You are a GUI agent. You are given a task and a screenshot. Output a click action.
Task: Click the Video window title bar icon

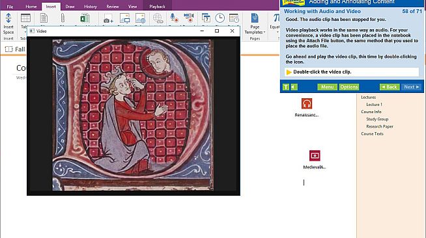[x=32, y=31]
